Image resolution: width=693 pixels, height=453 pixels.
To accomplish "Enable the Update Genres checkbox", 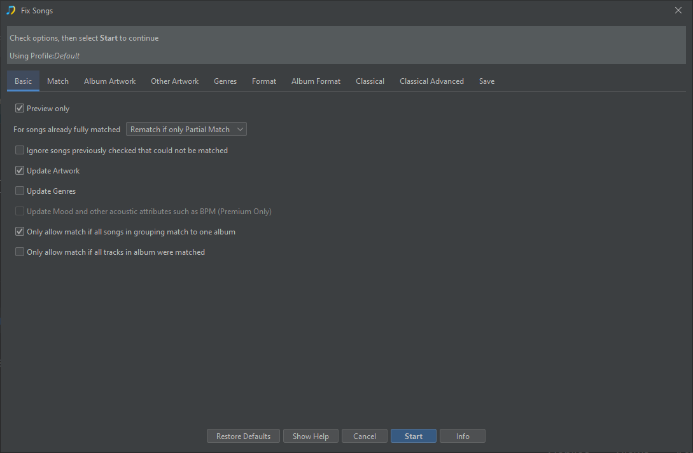I will [20, 191].
